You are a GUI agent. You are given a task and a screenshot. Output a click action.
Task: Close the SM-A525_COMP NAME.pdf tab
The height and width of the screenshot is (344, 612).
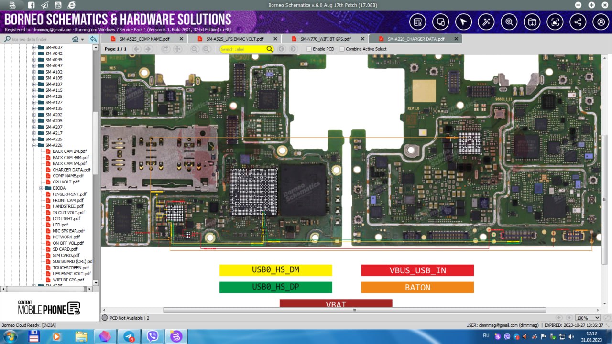tap(181, 39)
